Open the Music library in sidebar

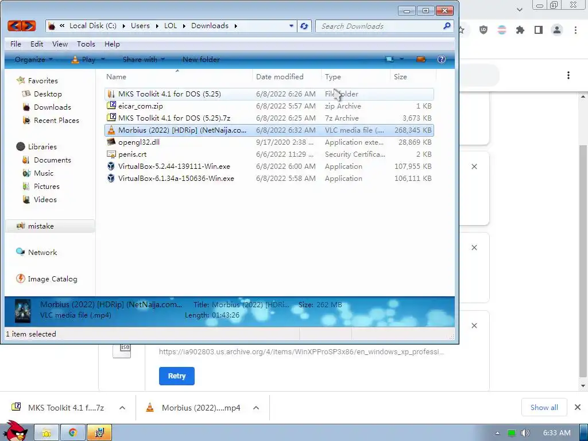(x=44, y=173)
